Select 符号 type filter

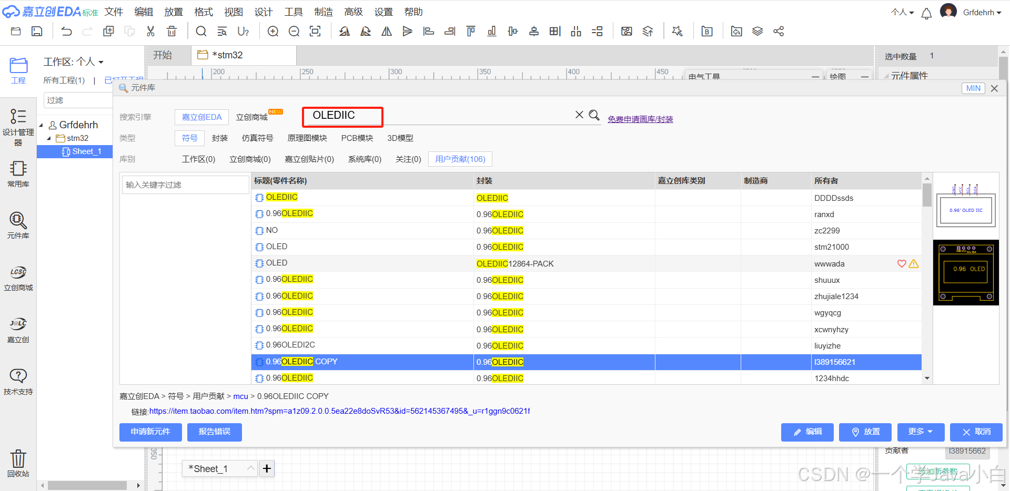(189, 138)
